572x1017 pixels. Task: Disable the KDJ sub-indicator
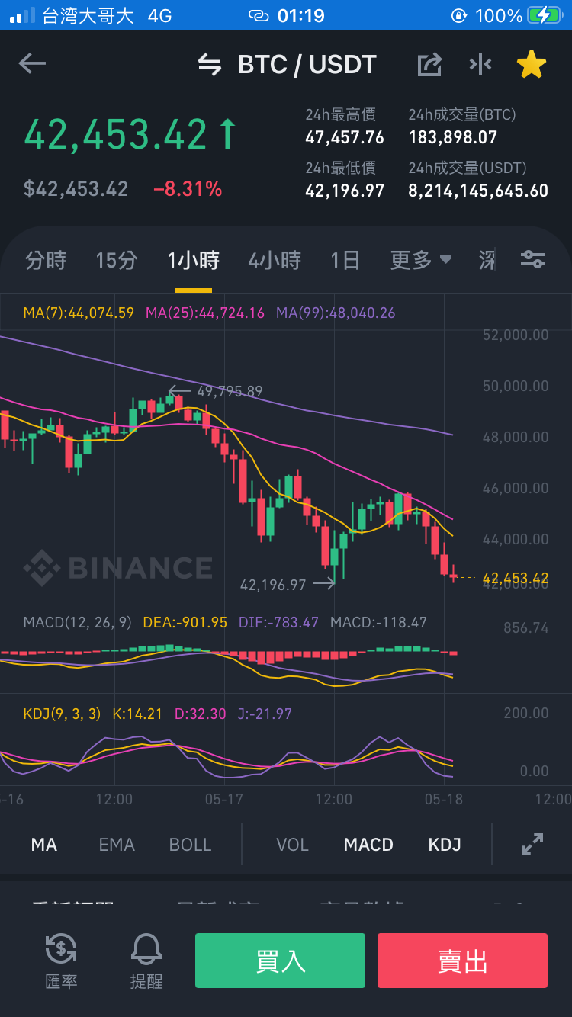click(445, 845)
